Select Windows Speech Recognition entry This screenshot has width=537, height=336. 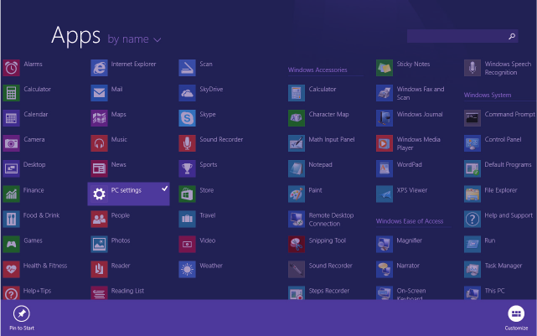499,68
